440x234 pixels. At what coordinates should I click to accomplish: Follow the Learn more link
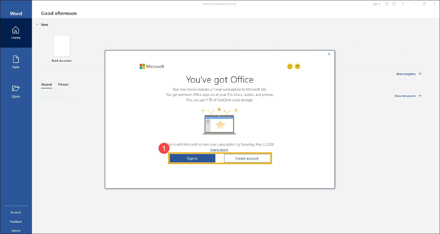(x=219, y=150)
